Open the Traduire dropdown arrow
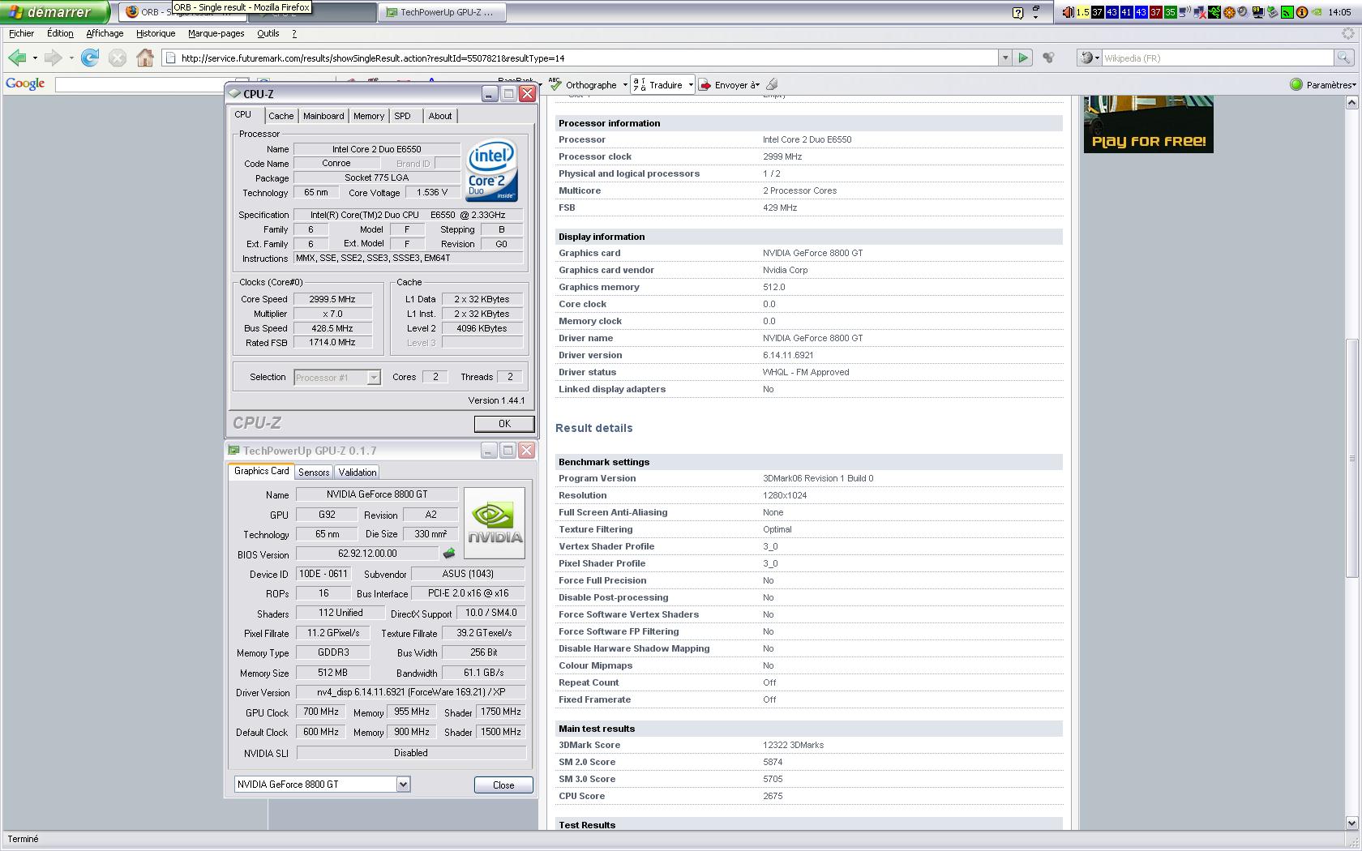Image resolution: width=1362 pixels, height=851 pixels. pyautogui.click(x=691, y=85)
